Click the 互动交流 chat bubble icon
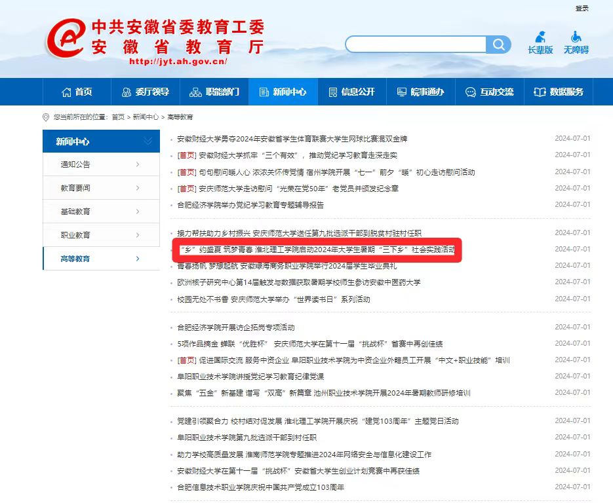This screenshot has height=503, width=613. [x=470, y=92]
